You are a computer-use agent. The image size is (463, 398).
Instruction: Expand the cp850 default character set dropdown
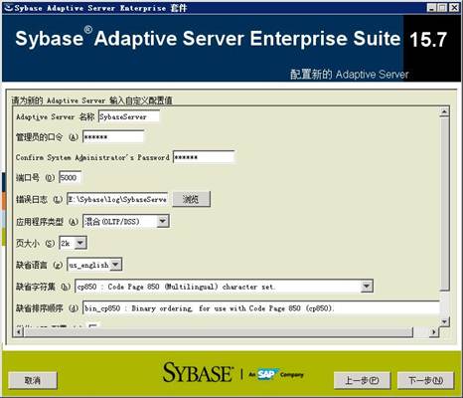(366, 287)
